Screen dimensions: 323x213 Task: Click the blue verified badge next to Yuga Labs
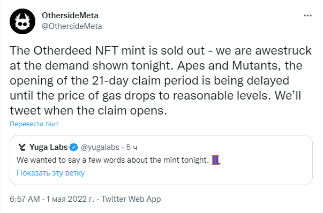click(x=73, y=147)
